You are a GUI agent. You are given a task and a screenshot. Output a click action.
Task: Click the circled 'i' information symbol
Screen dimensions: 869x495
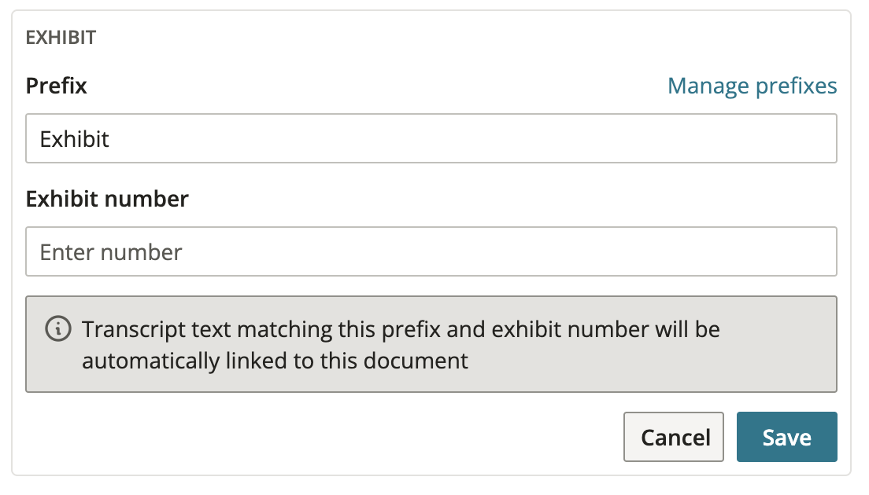[x=57, y=329]
